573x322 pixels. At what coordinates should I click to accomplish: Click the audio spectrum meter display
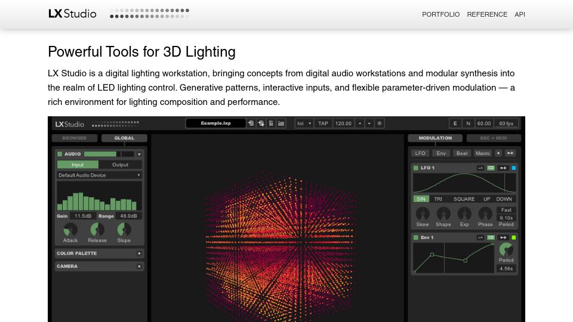100,196
